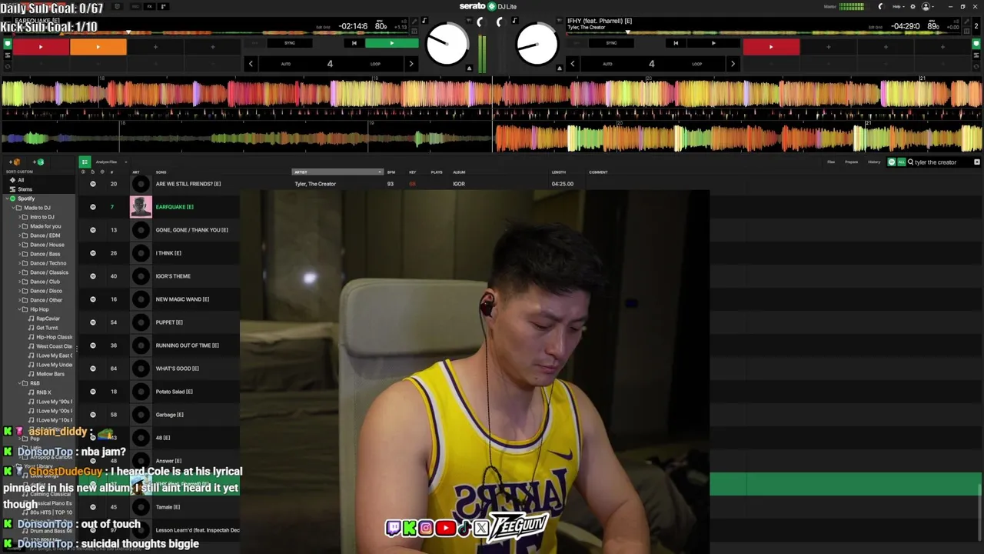Adjust the Master output level meter
This screenshot has height=554, width=984.
point(851,7)
